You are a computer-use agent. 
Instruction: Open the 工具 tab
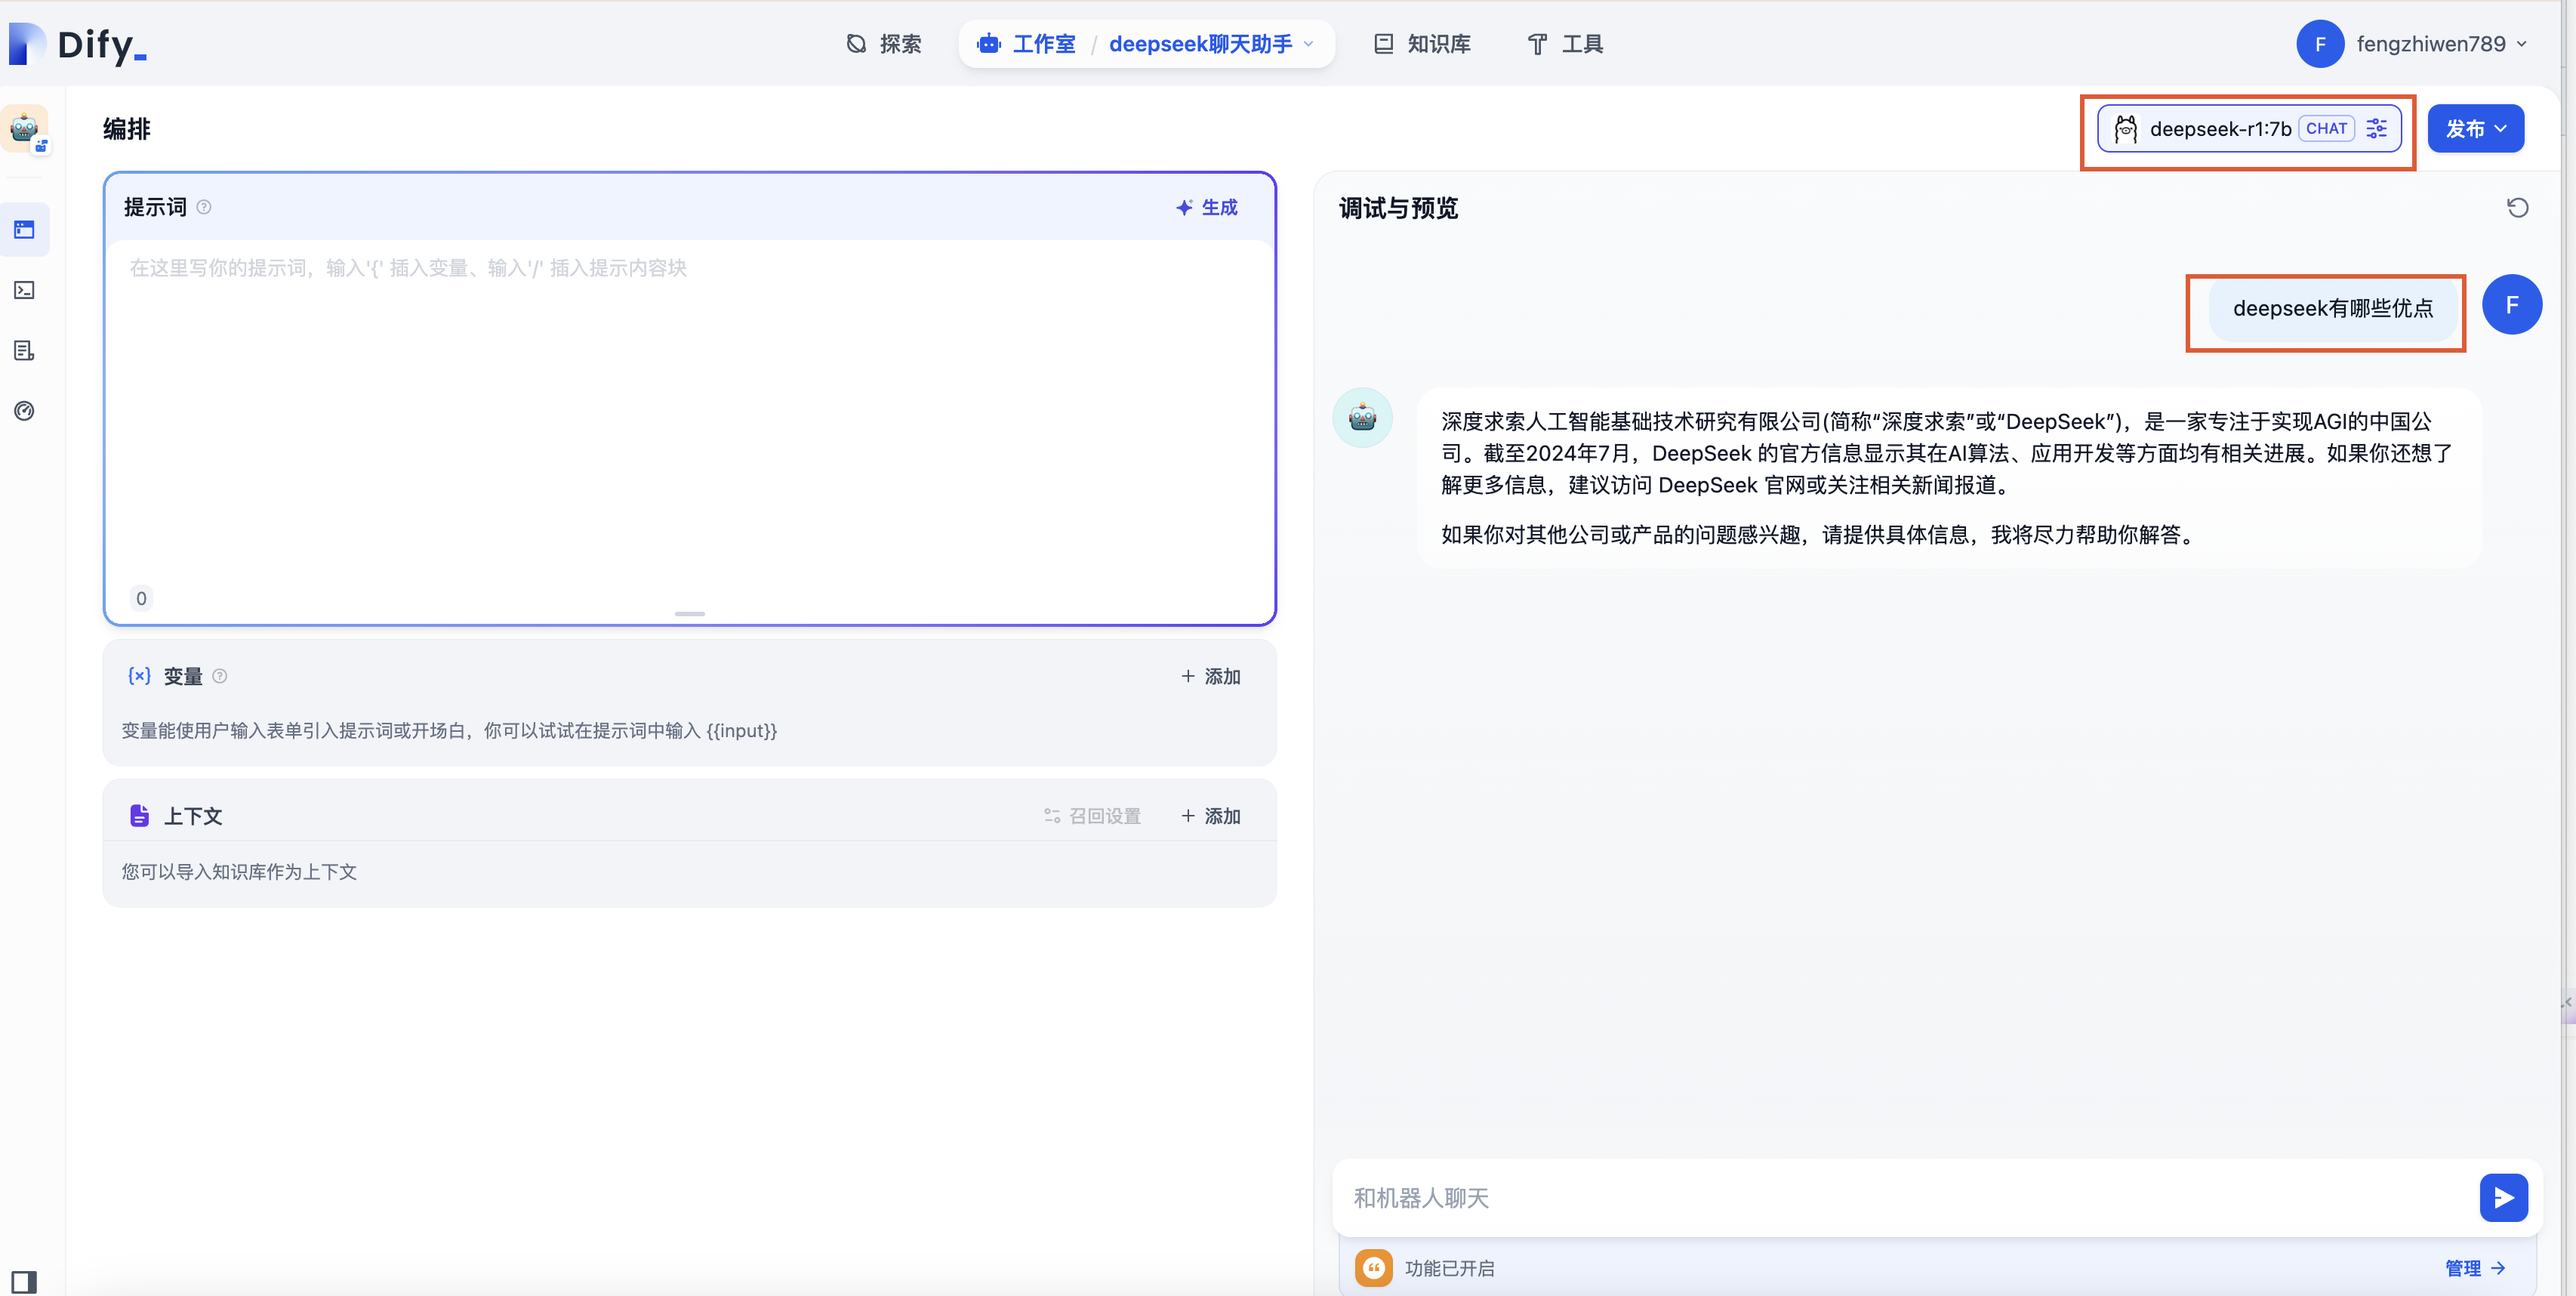click(1565, 44)
